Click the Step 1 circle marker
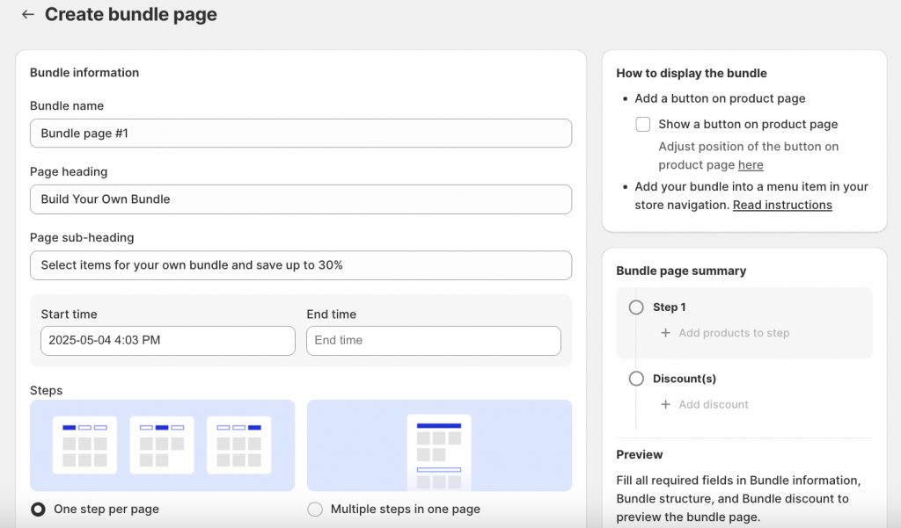 tap(636, 307)
